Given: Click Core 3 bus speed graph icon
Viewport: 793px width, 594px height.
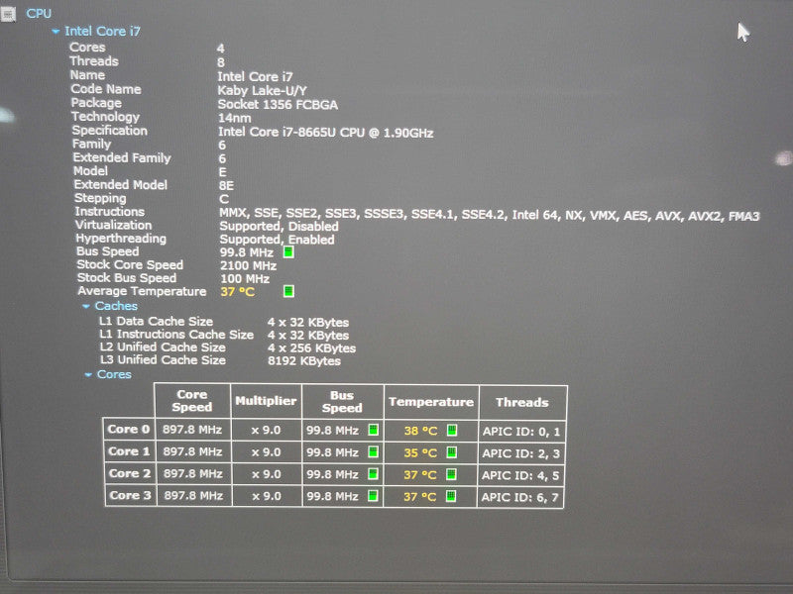Looking at the screenshot, I should (373, 496).
